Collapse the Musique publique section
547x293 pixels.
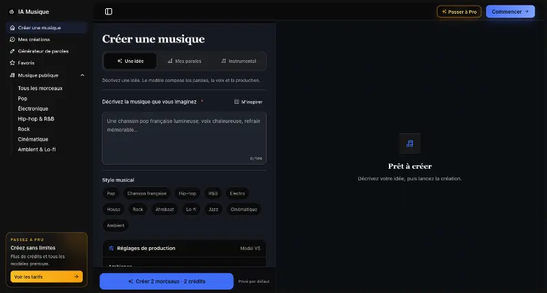pos(82,75)
